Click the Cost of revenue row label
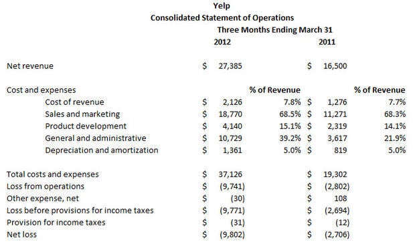This screenshot has width=415, height=242. pyautogui.click(x=74, y=102)
